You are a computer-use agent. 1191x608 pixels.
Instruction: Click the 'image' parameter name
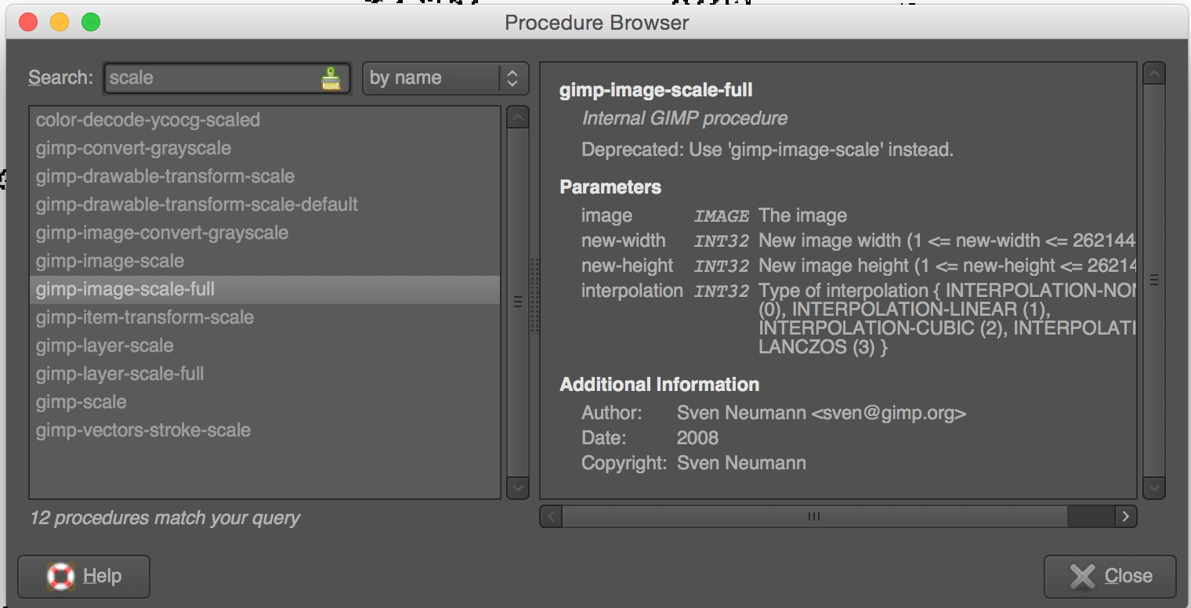(x=606, y=215)
